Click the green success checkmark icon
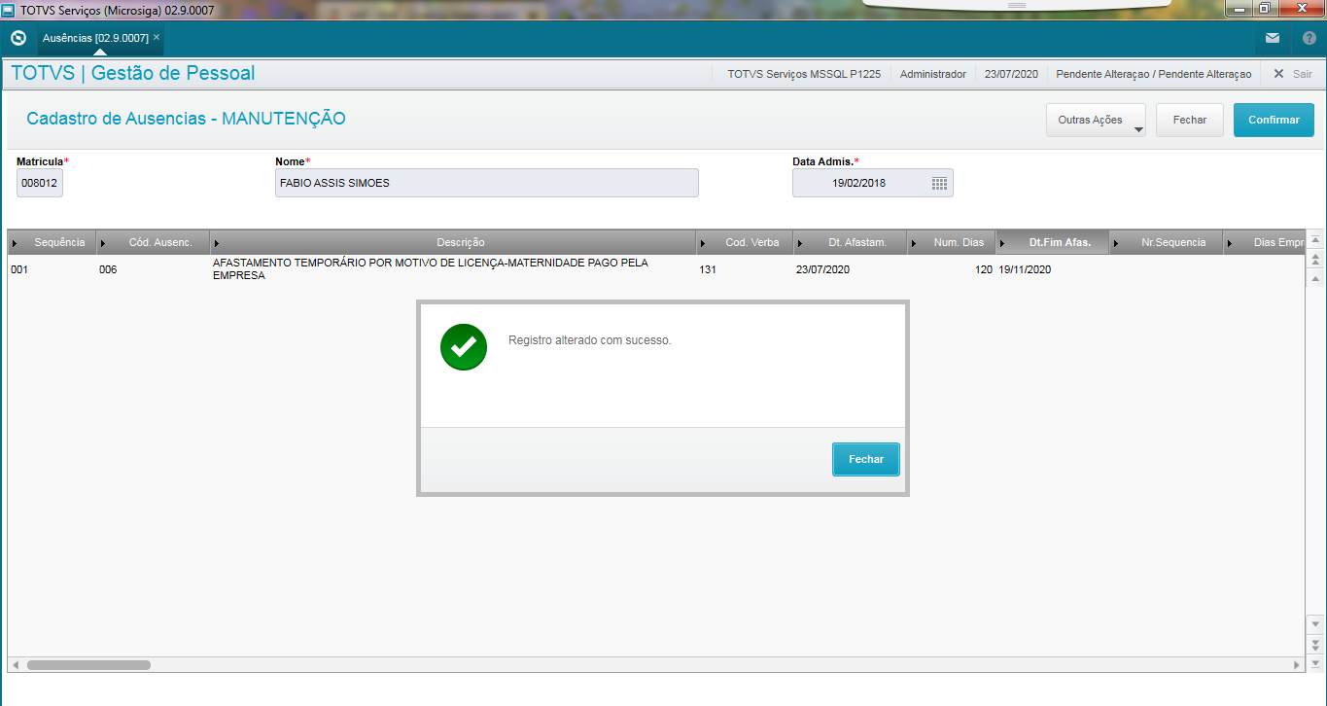 (x=464, y=347)
